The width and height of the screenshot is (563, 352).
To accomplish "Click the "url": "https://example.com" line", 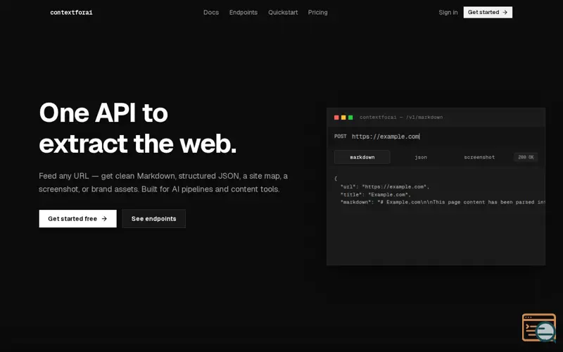I will point(384,187).
